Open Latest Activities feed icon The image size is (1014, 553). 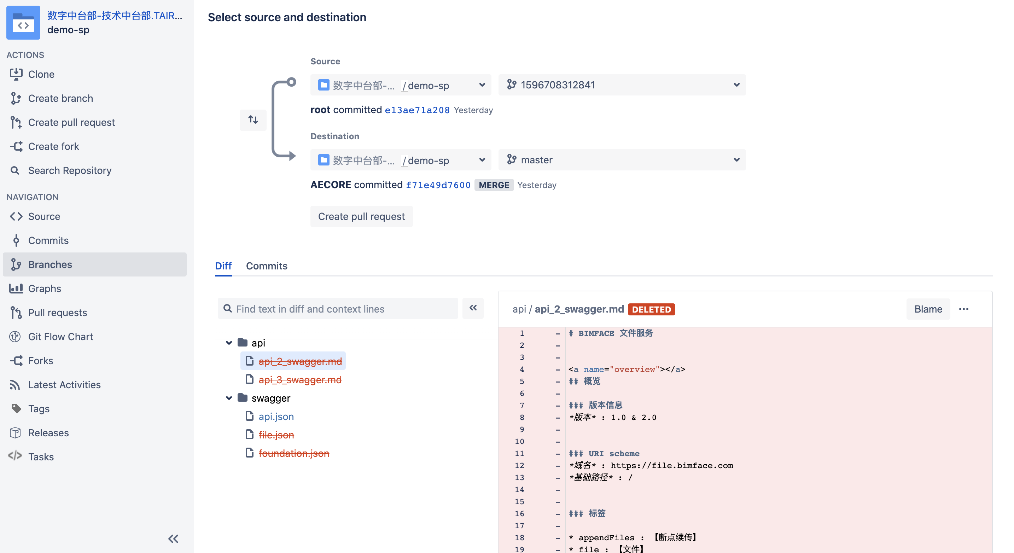coord(15,385)
